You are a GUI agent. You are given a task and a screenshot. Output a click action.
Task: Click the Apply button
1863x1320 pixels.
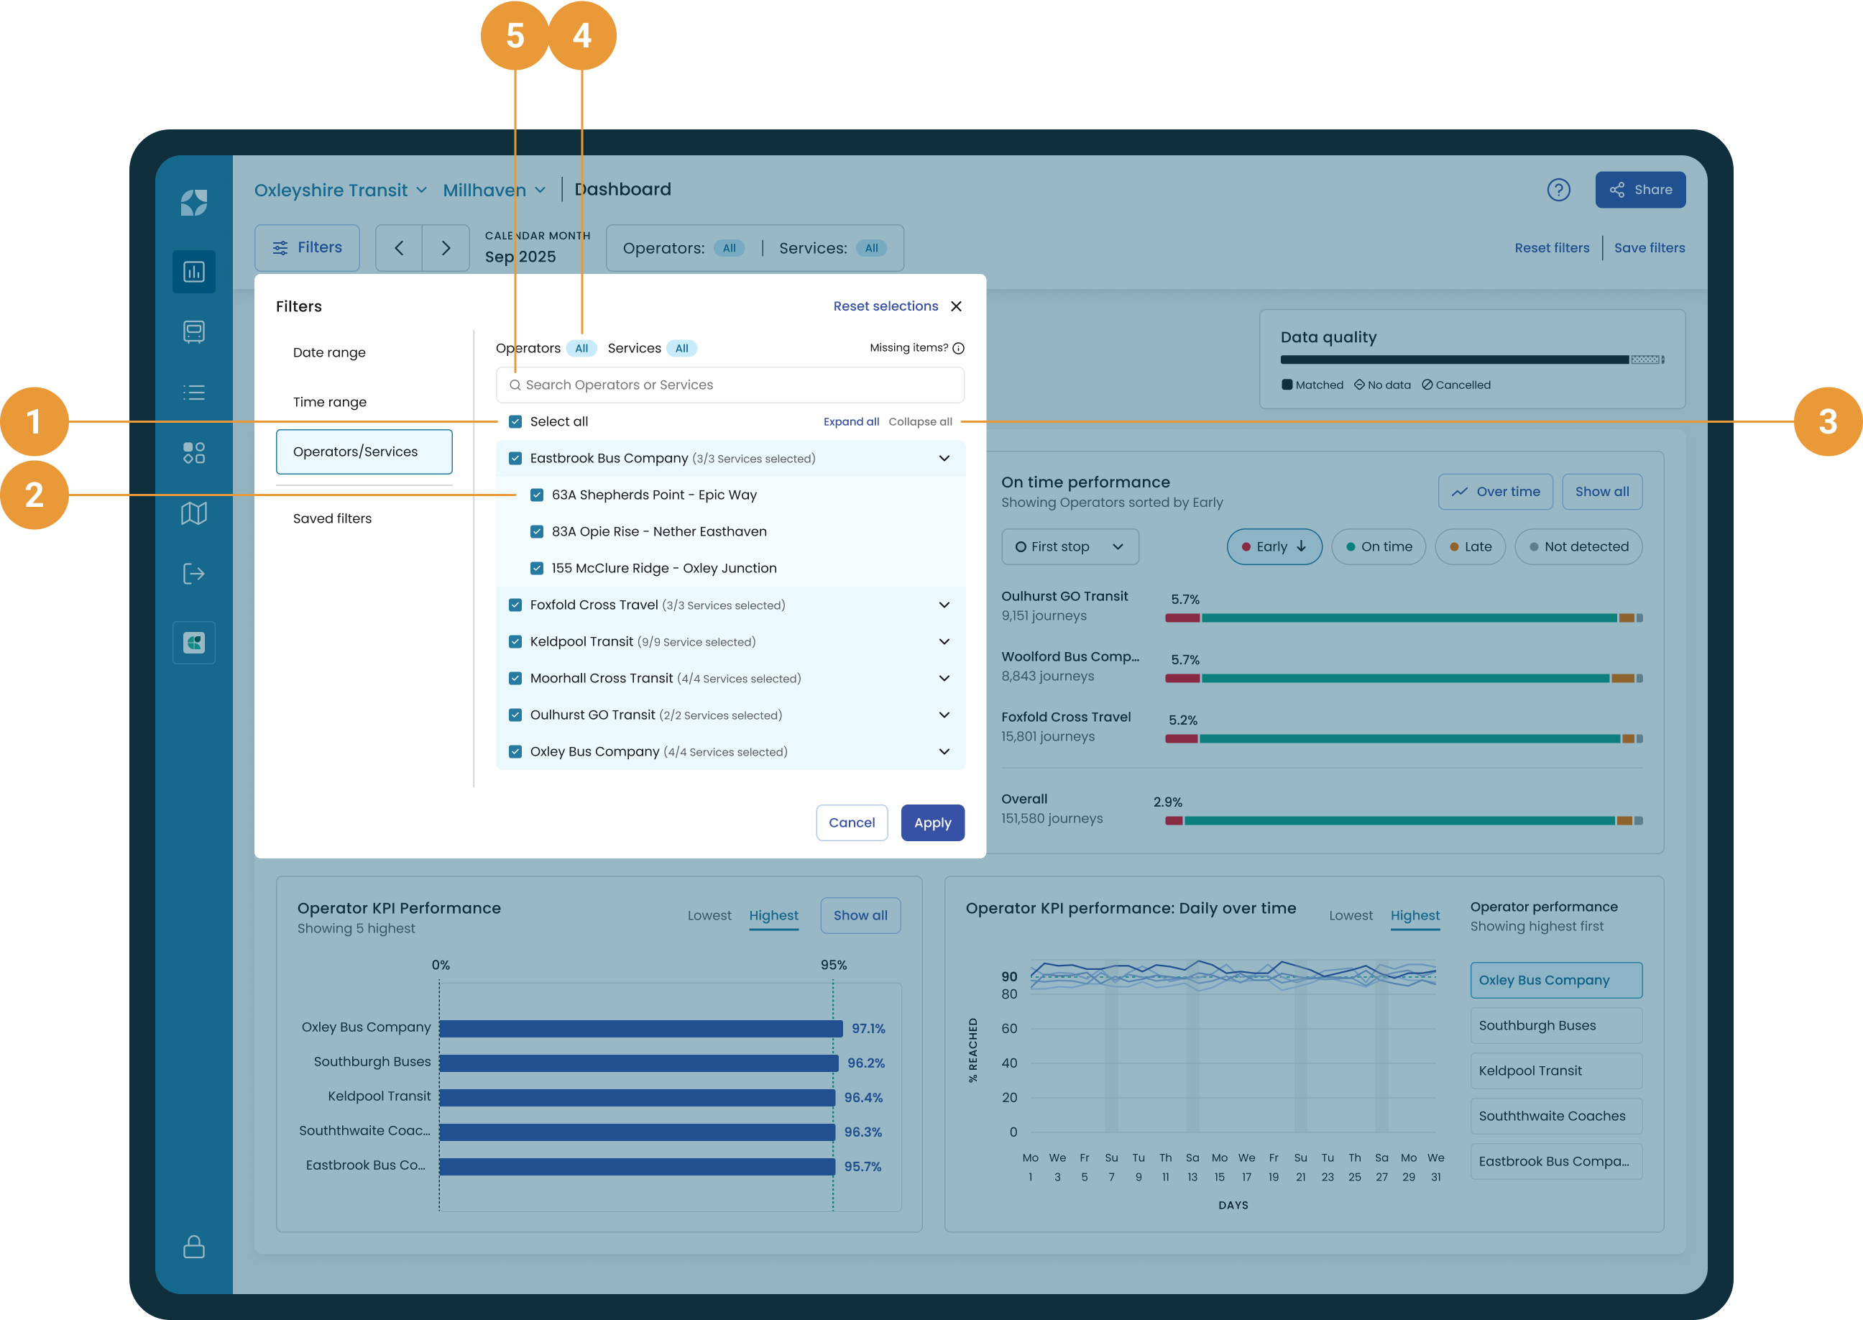tap(932, 822)
